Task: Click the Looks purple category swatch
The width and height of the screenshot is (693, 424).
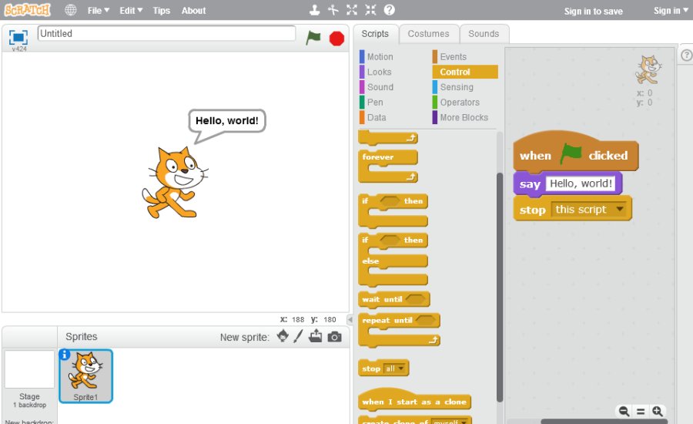Action: 362,72
